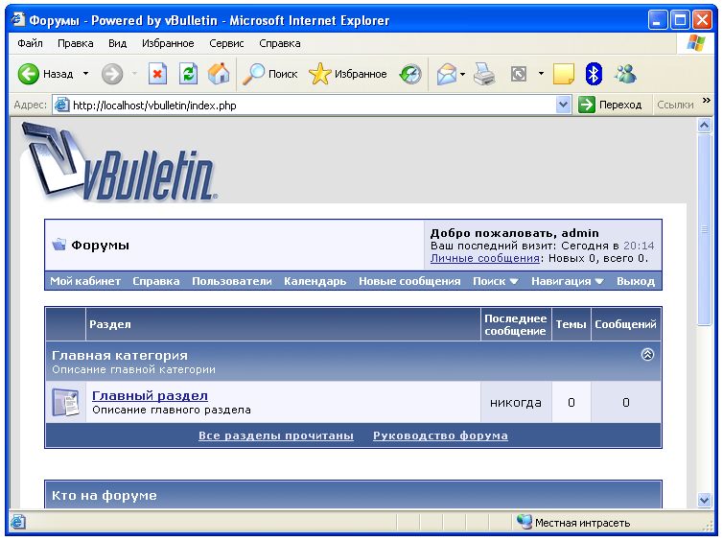Click the Личные сообщения link
Screen dimensions: 723x541
pos(484,258)
